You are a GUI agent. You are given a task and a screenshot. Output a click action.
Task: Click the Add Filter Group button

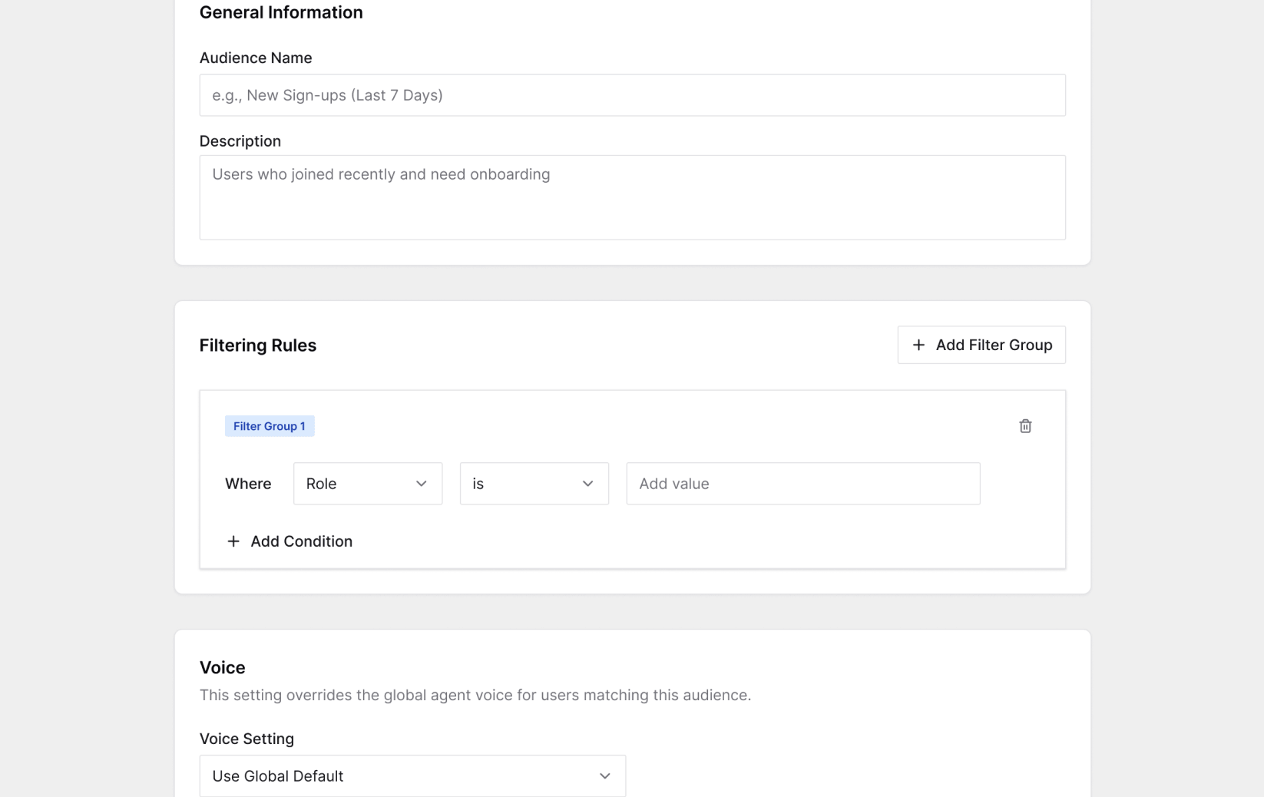click(x=981, y=345)
